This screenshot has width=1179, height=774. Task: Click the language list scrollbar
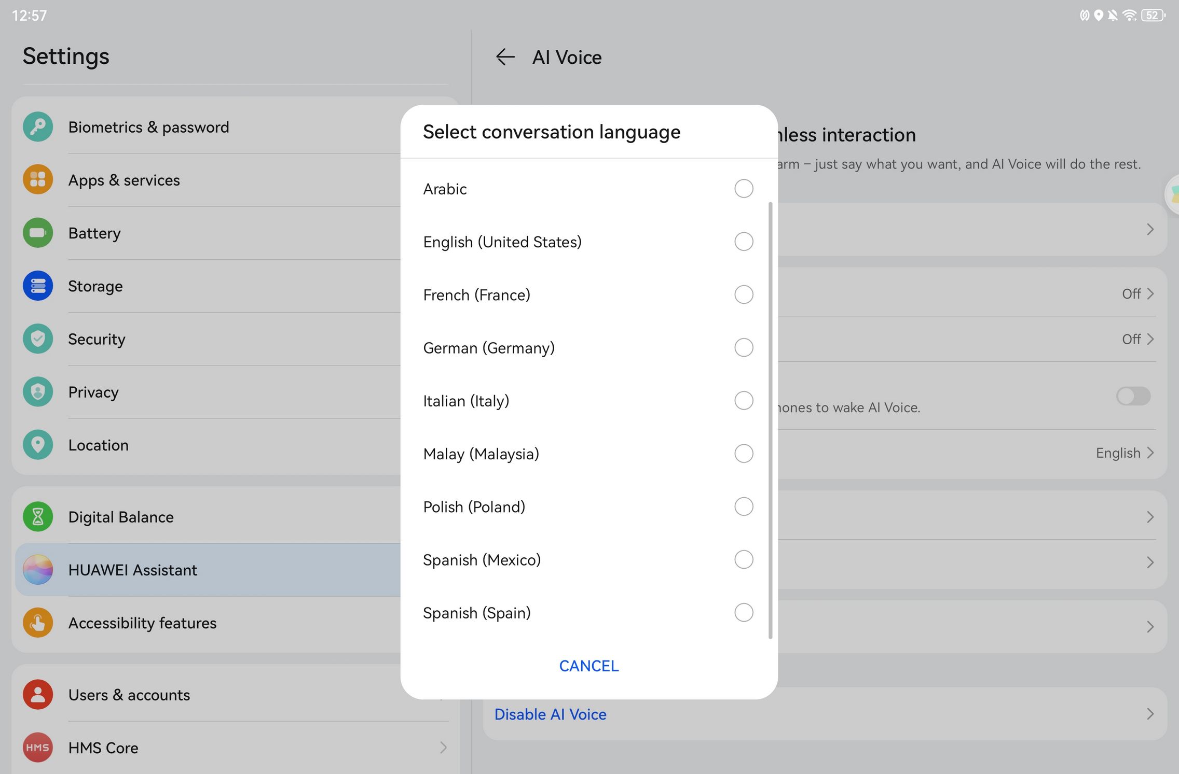[x=770, y=420]
